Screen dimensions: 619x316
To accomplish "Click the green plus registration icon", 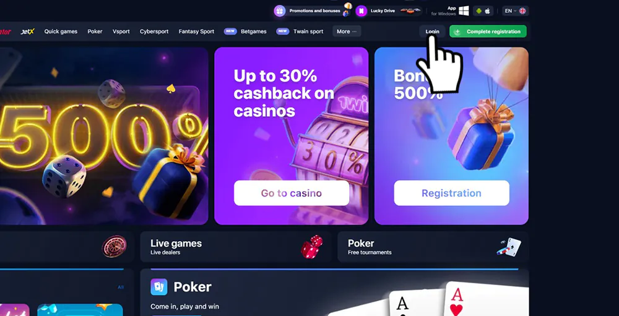I will tap(457, 32).
